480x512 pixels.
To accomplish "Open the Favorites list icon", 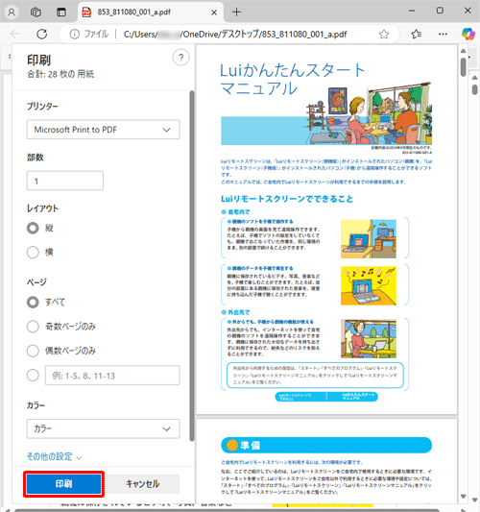I will (x=416, y=34).
